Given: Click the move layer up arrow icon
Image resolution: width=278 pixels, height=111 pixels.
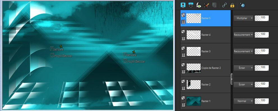Looking at the screenshot, I should pos(183,5).
